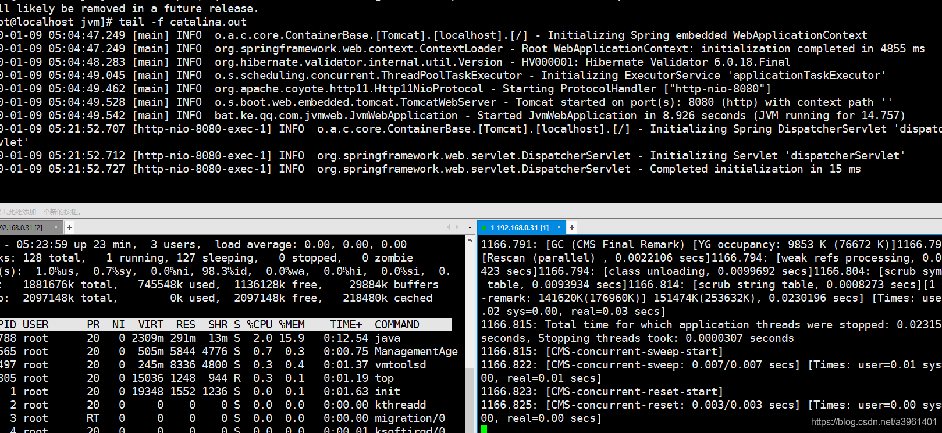The width and height of the screenshot is (942, 433).
Task: Select the 'migration/0' process row
Action: click(x=226, y=418)
